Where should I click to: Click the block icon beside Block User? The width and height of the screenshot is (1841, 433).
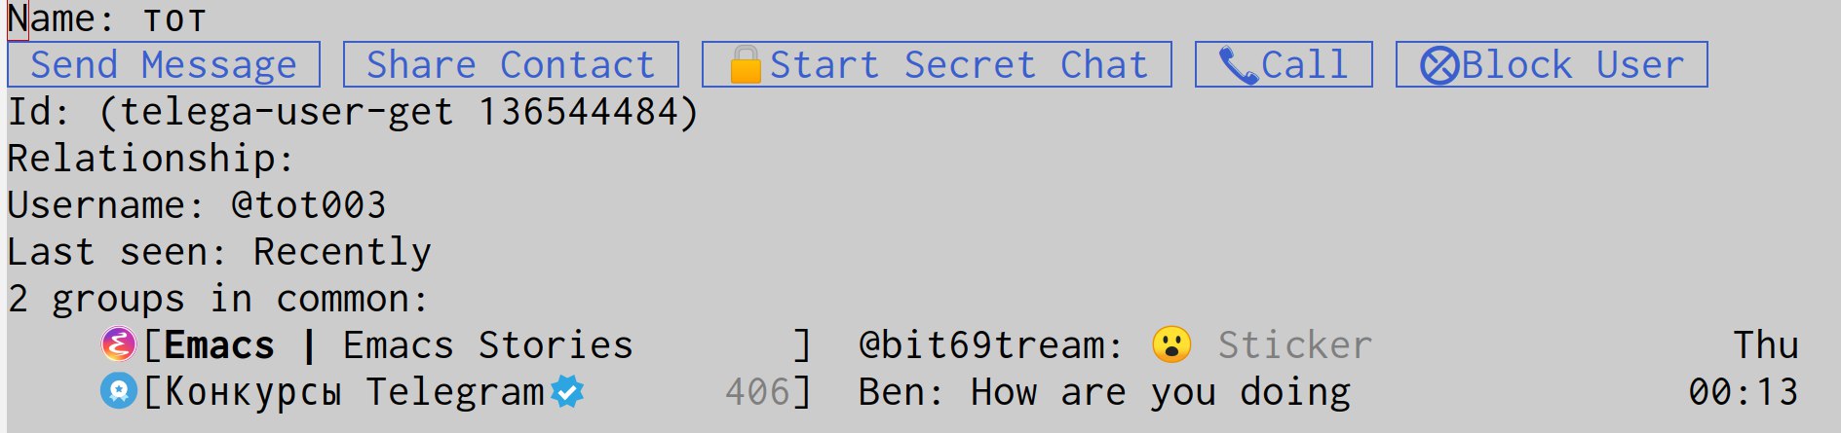coord(1438,65)
